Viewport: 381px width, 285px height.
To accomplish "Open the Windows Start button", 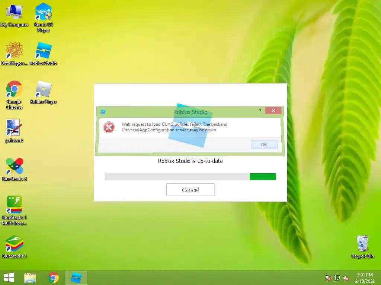I will (9, 278).
